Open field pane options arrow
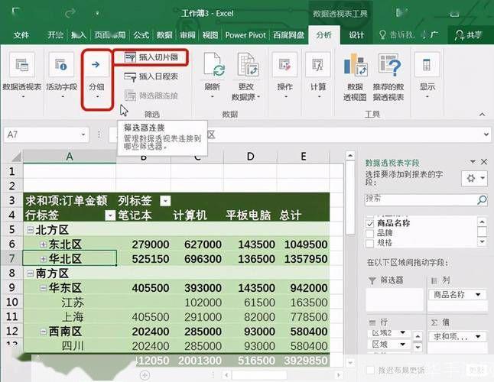Image resolution: width=494 pixels, height=382 pixels. point(473,162)
